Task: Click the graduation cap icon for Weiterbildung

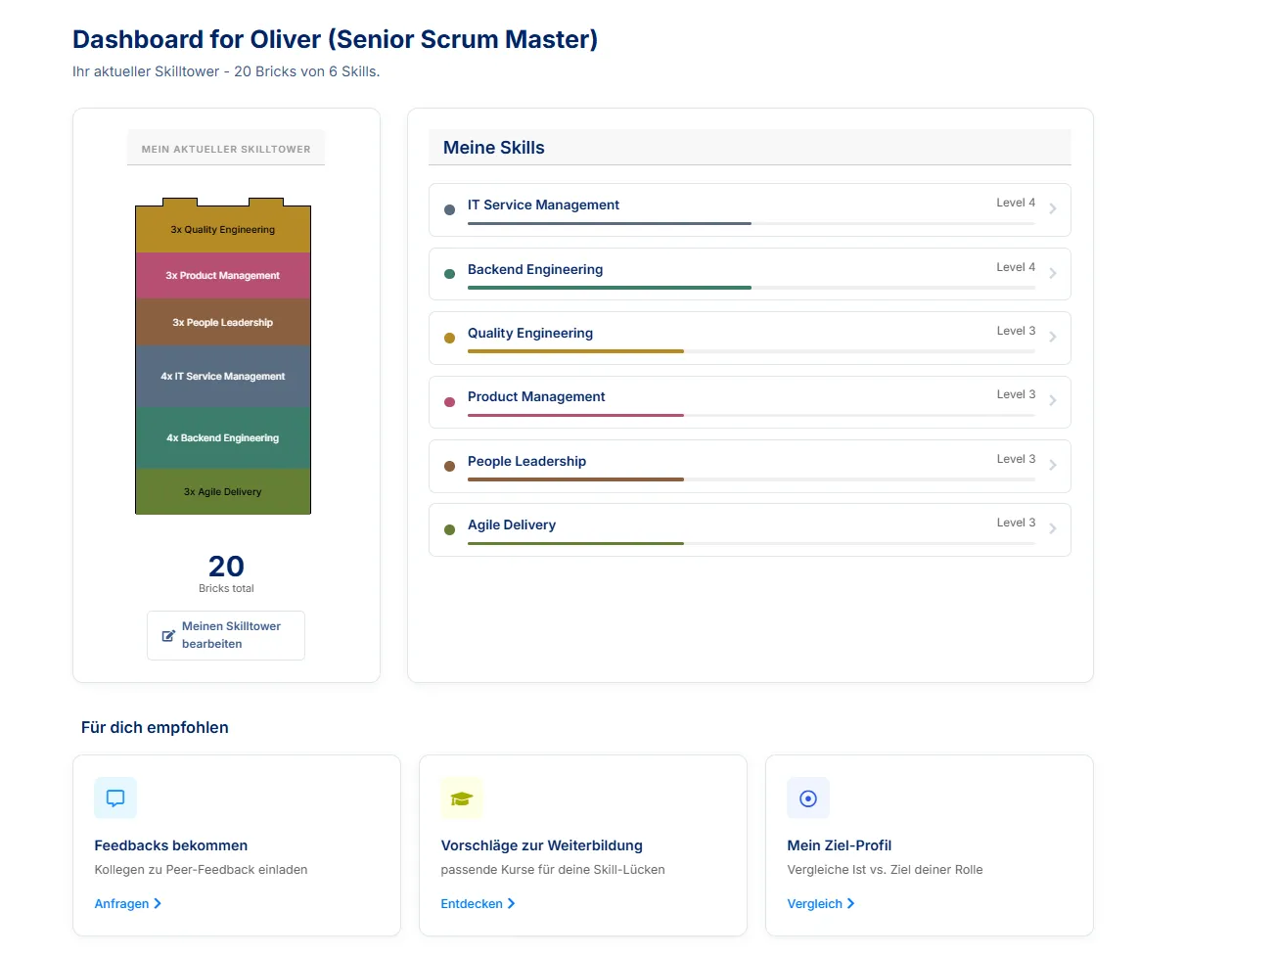Action: (x=462, y=798)
